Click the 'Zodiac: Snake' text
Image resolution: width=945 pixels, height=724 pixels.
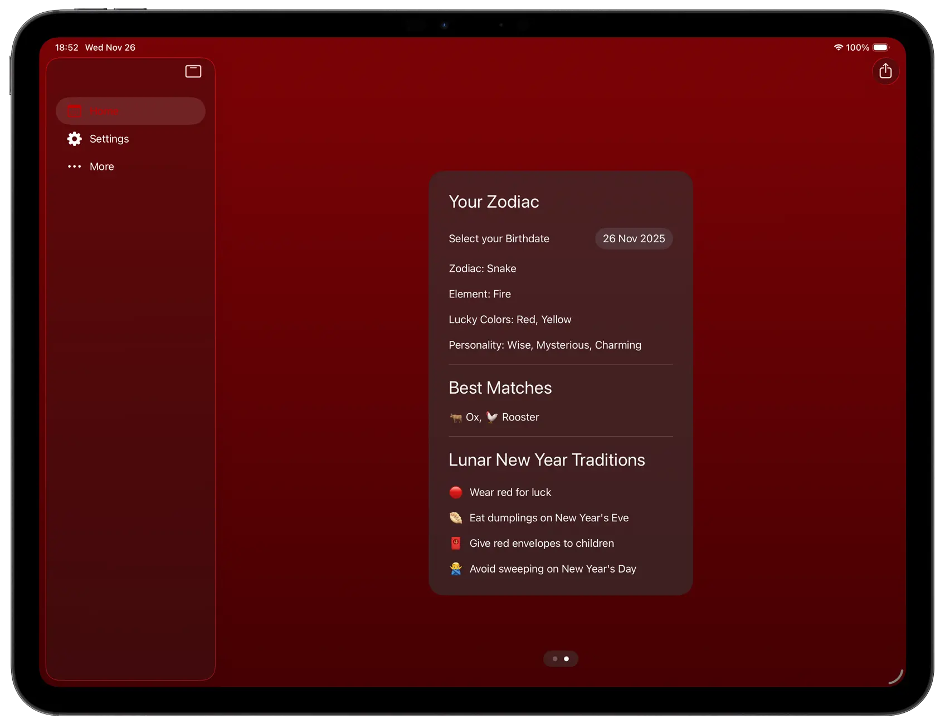[483, 268]
